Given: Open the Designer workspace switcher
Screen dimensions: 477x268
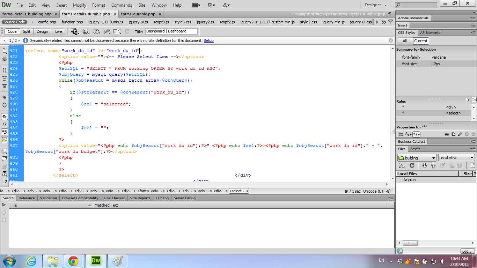Looking at the screenshot, I should pos(376,5).
